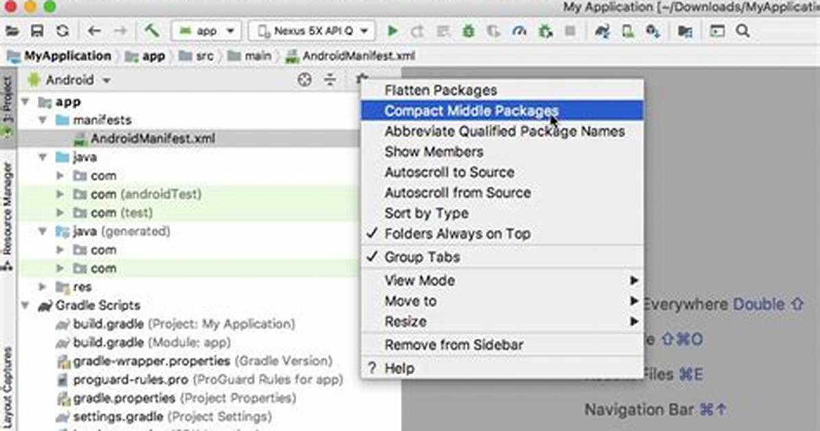Enable Sort by Type option
The width and height of the screenshot is (820, 431).
tap(502, 213)
